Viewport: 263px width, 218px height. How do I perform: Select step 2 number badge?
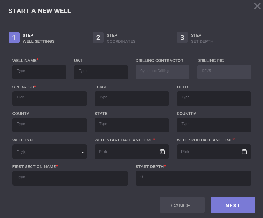[x=98, y=38]
